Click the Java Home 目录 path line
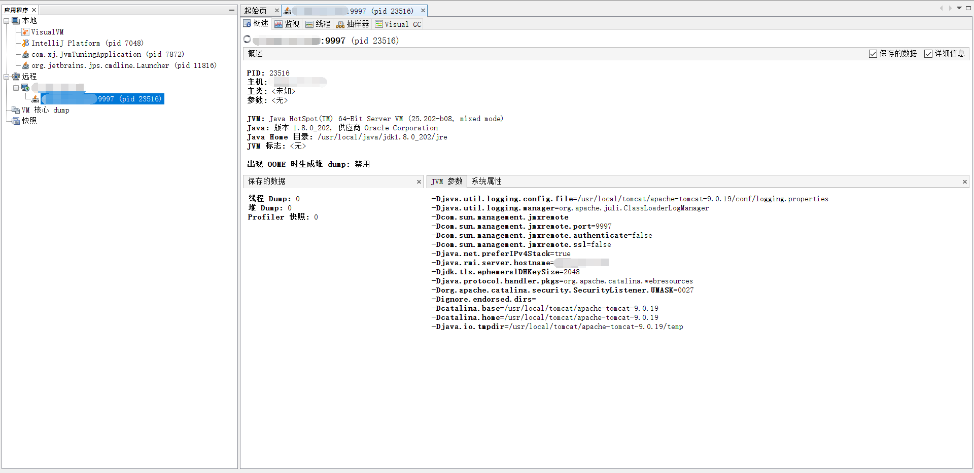Screen dimensions: 974x473 (x=347, y=137)
